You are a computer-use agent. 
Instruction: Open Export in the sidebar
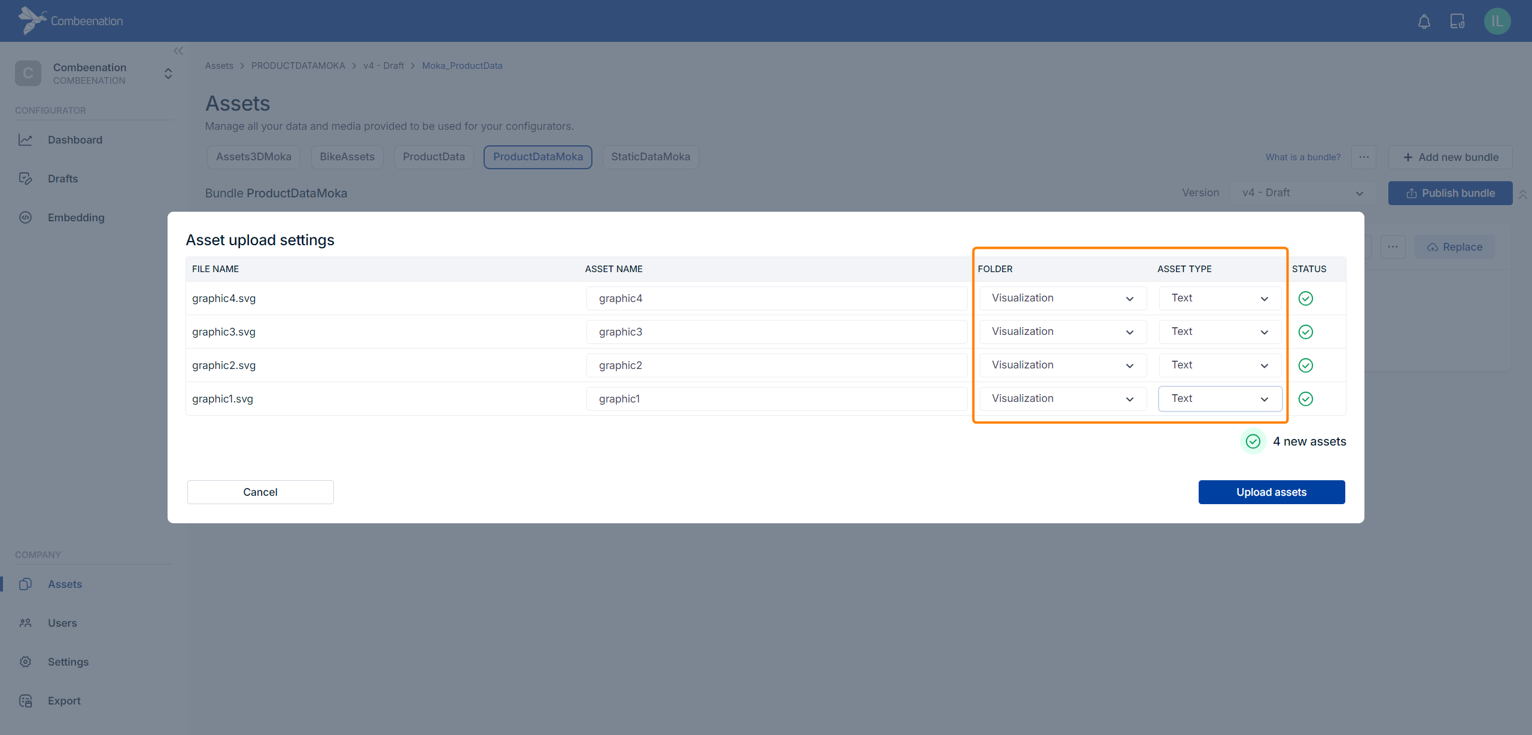click(x=64, y=701)
